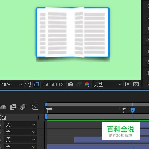Click the blue current time indicator handle
This screenshot has height=149, width=149.
pyautogui.click(x=133, y=110)
